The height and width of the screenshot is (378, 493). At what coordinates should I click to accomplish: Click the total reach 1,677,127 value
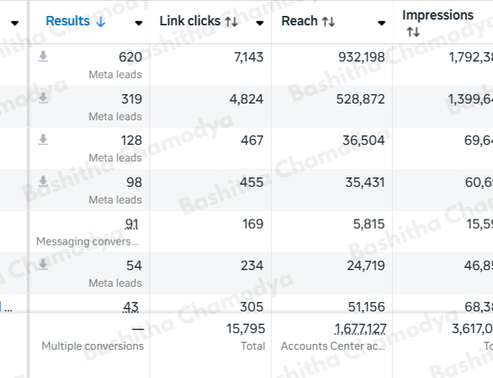[360, 329]
